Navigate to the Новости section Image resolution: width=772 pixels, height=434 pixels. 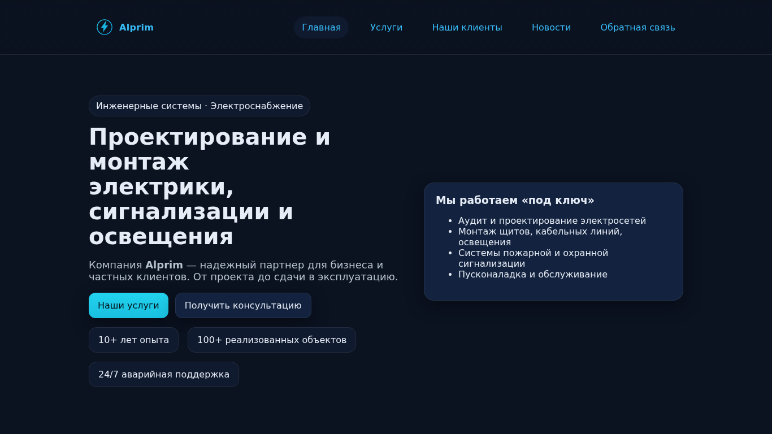click(x=551, y=27)
